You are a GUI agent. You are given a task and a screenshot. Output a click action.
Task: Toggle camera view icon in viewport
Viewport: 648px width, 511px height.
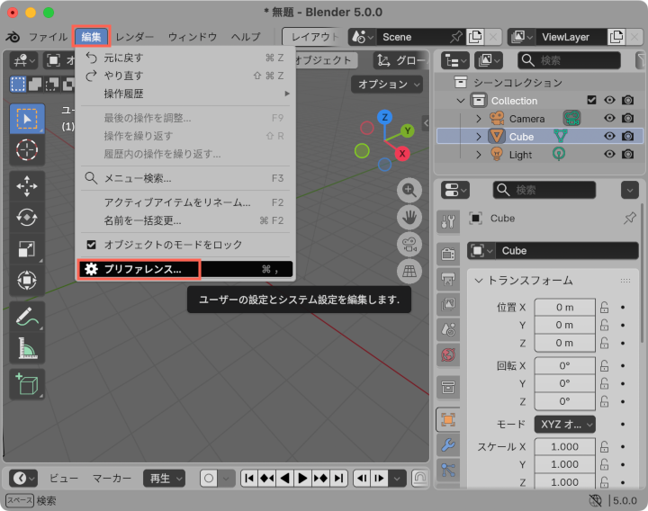[x=410, y=244]
